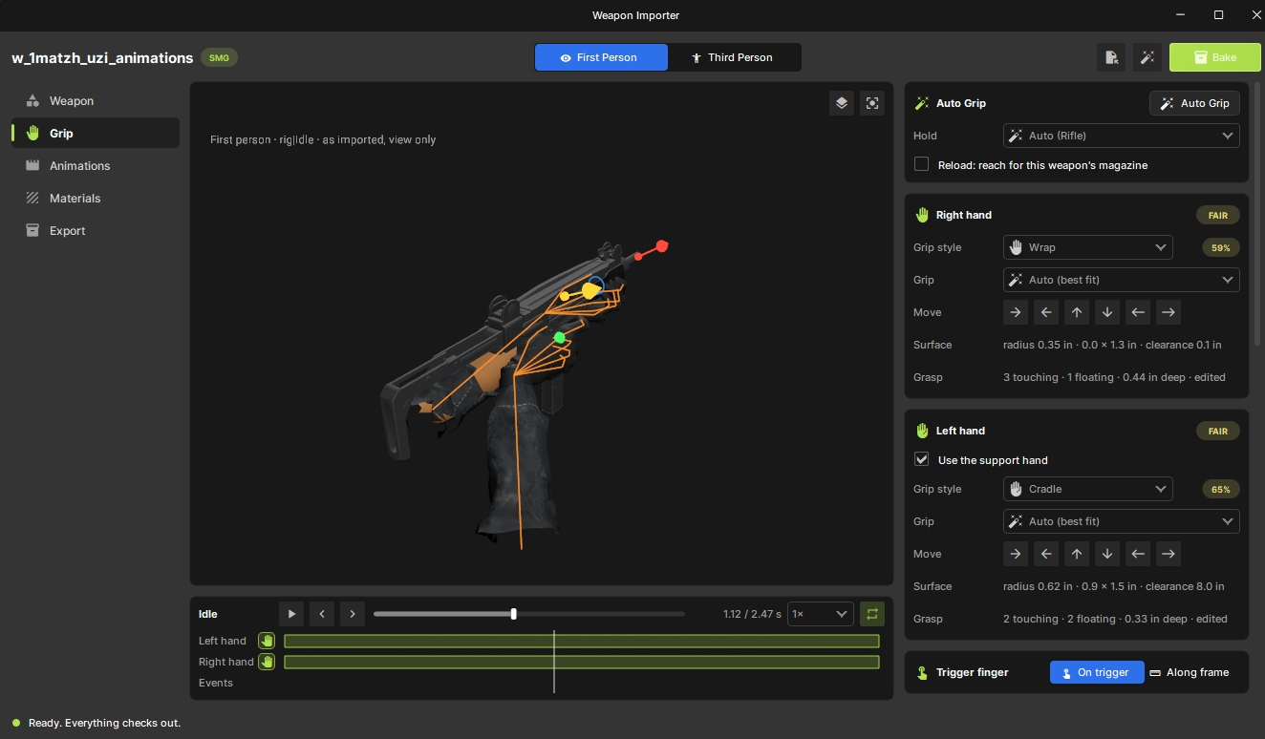Click the document icon in top toolbar
Viewport: 1265px width, 739px height.
(1111, 57)
